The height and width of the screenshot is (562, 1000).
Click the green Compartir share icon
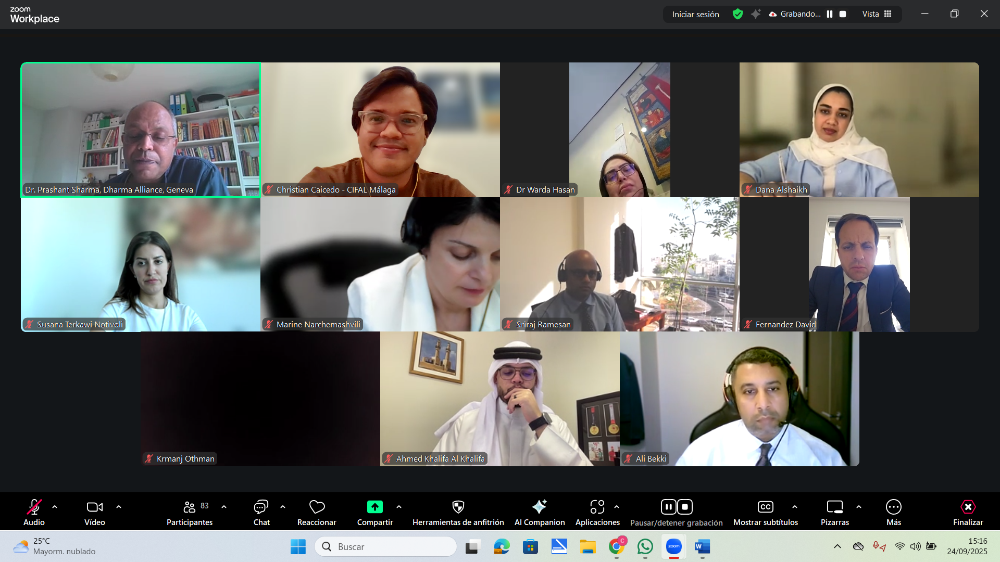(374, 507)
